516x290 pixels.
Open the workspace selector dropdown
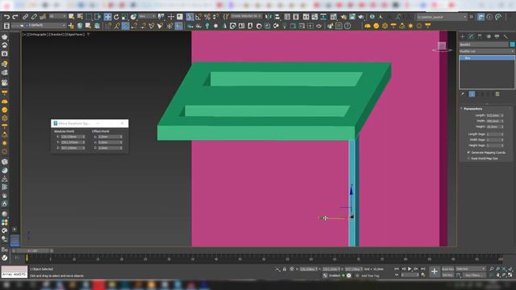442,17
